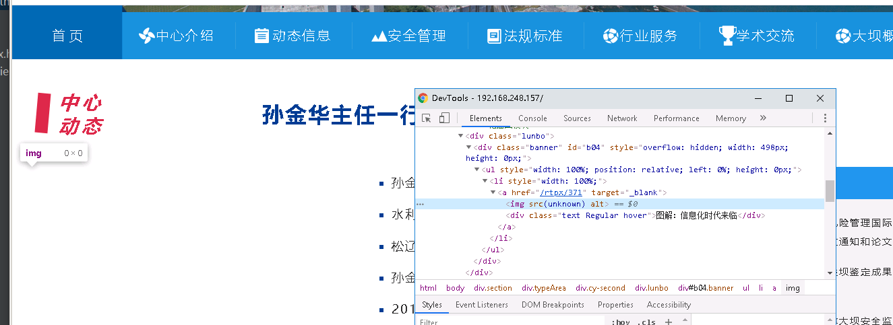The width and height of the screenshot is (893, 325).
Task: Go to the 首页 home nav item
Action: (x=67, y=36)
